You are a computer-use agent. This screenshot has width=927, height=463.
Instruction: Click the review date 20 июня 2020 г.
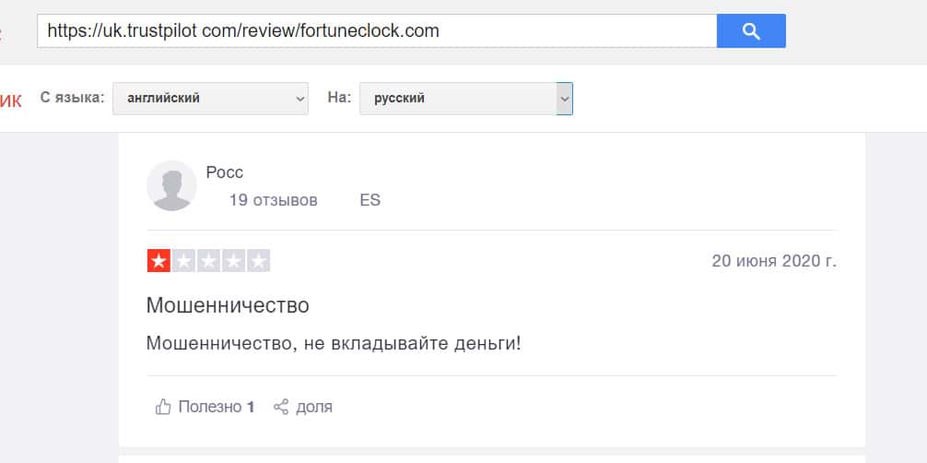pos(774,261)
